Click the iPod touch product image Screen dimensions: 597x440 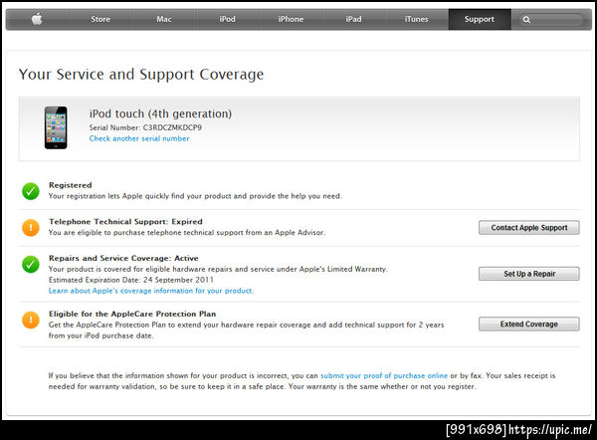[56, 127]
